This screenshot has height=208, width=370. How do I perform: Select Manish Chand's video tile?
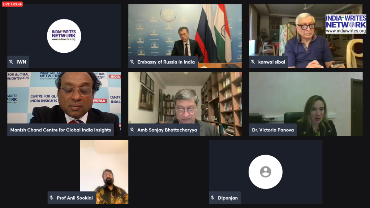pos(64,104)
